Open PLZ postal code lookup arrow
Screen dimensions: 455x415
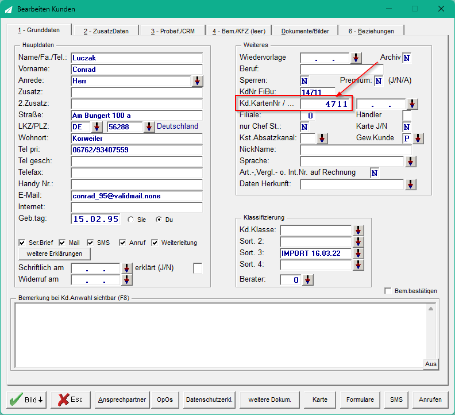coord(149,127)
